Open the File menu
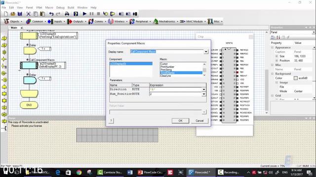 (4, 7)
